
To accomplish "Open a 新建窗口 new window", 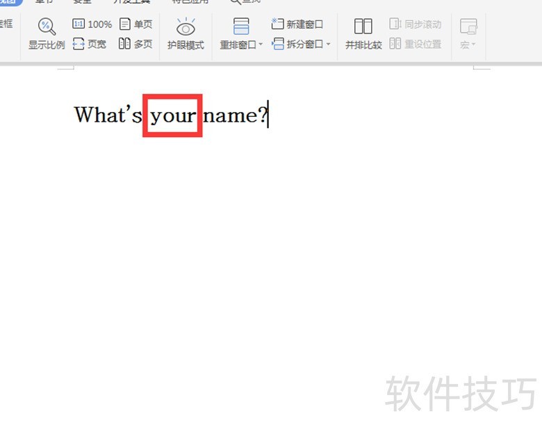I will (297, 24).
